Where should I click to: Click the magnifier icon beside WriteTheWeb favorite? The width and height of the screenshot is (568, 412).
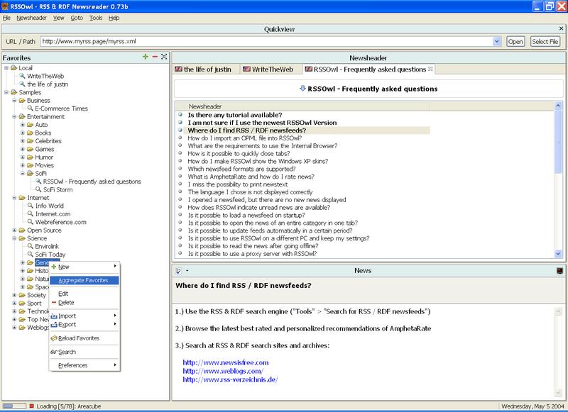23,76
